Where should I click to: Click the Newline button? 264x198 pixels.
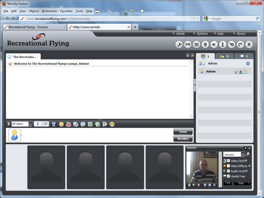pos(183,139)
